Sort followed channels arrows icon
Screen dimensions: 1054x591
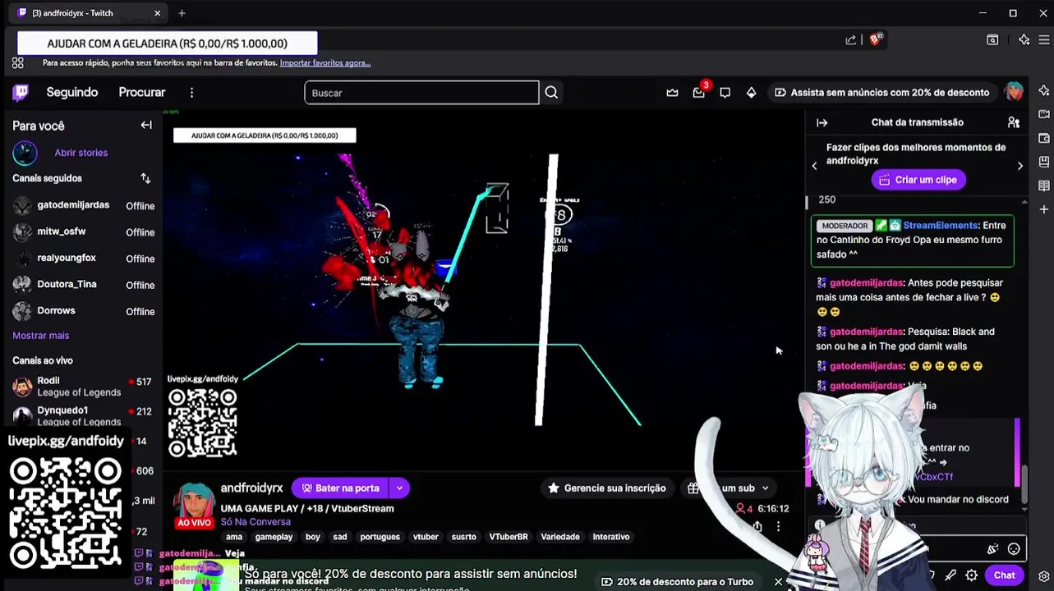pyautogui.click(x=145, y=178)
